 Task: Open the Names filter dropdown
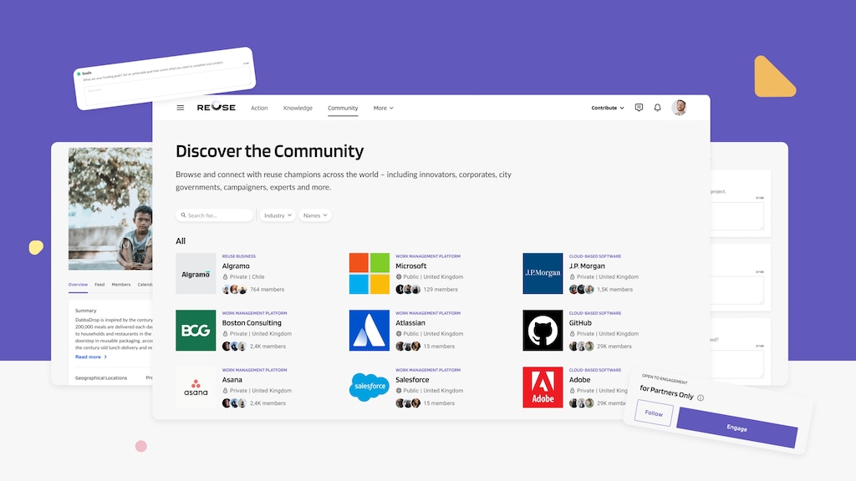(x=315, y=215)
